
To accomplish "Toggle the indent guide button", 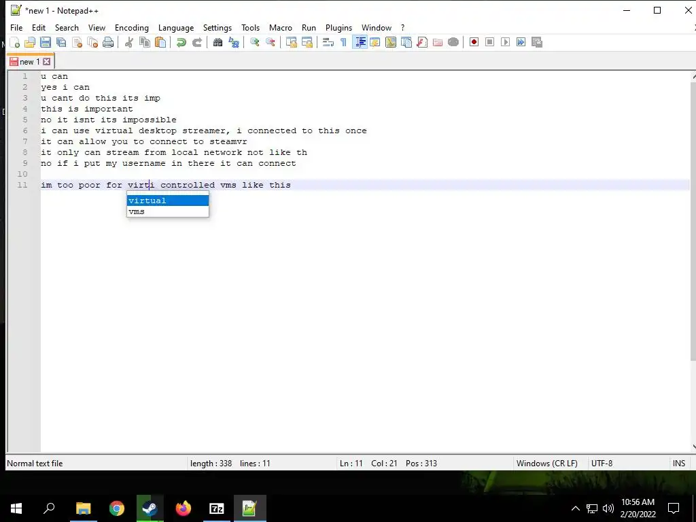I will [360, 42].
